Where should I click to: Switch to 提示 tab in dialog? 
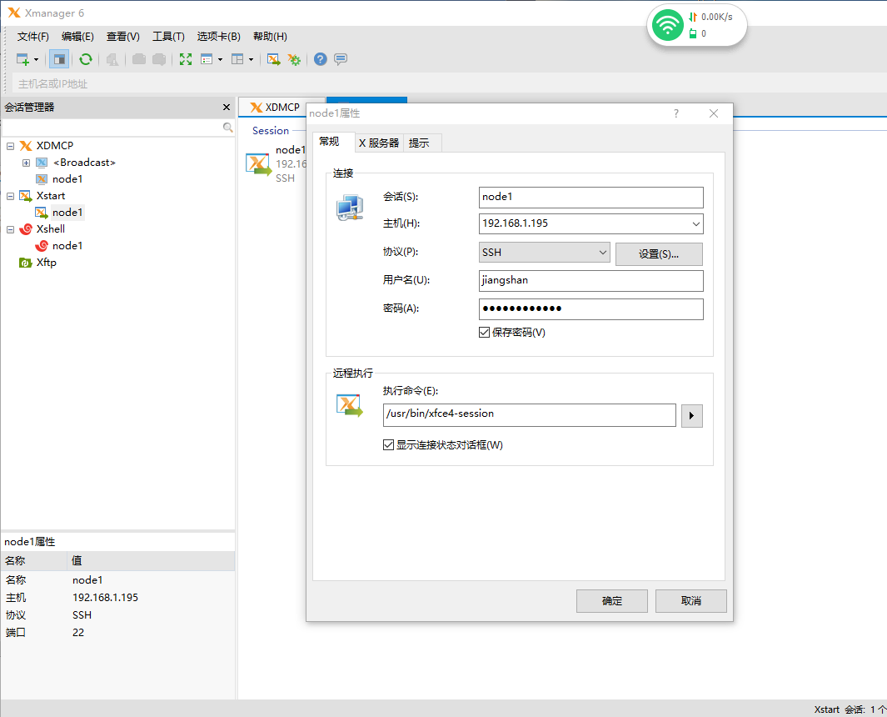(x=419, y=143)
